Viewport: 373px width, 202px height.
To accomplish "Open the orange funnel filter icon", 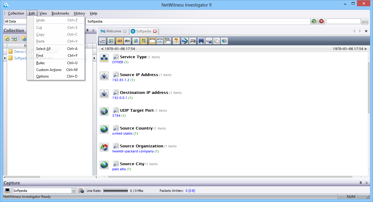I will pos(176,41).
